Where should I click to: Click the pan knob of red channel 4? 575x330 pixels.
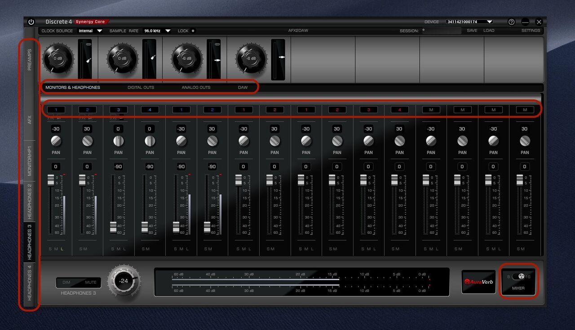point(399,141)
